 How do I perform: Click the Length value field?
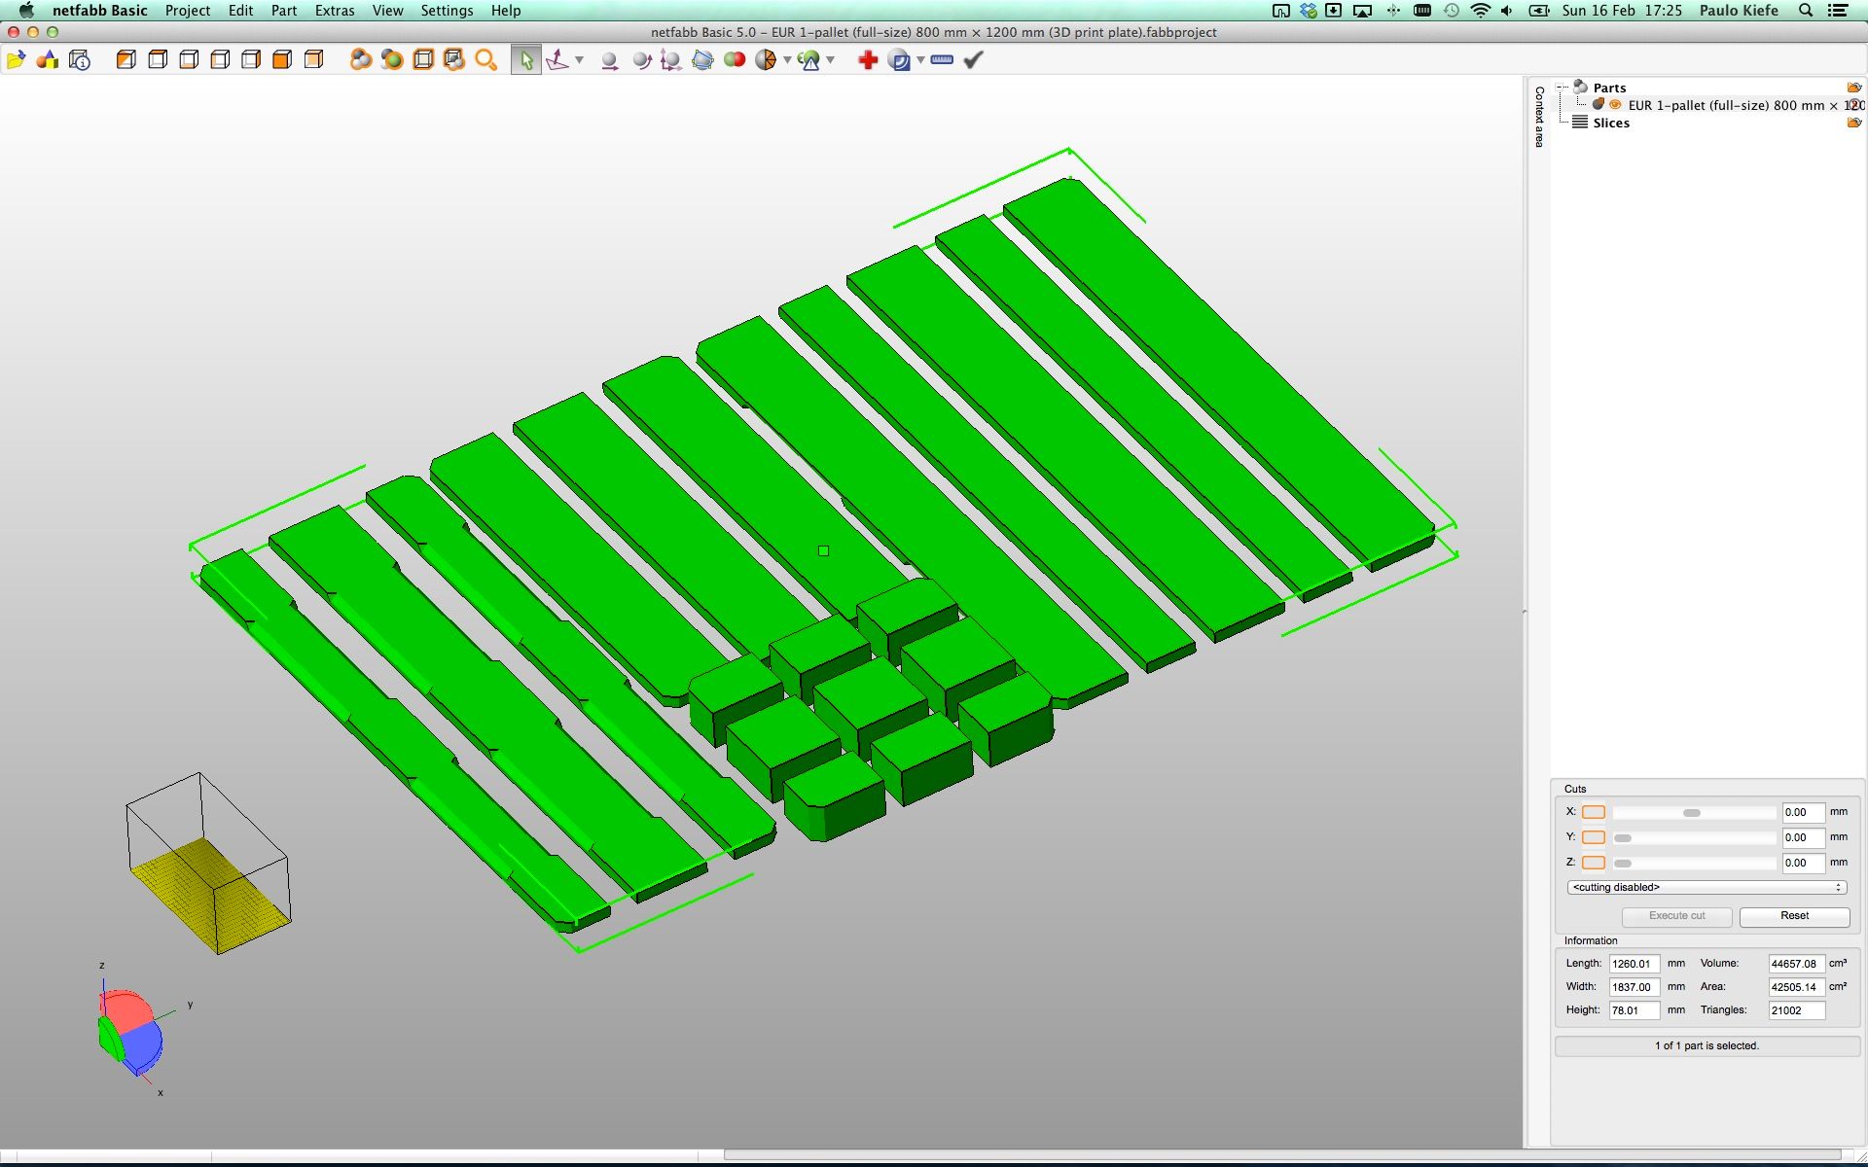1634,964
